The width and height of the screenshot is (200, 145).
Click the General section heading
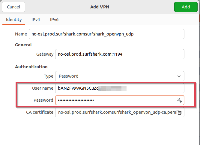coord(23,45)
